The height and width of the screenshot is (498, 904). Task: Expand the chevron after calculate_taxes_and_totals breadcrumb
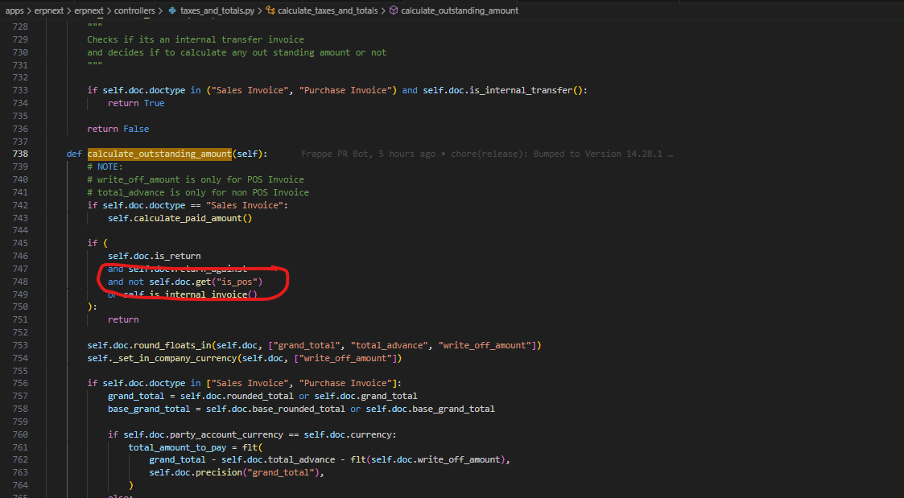tap(382, 10)
